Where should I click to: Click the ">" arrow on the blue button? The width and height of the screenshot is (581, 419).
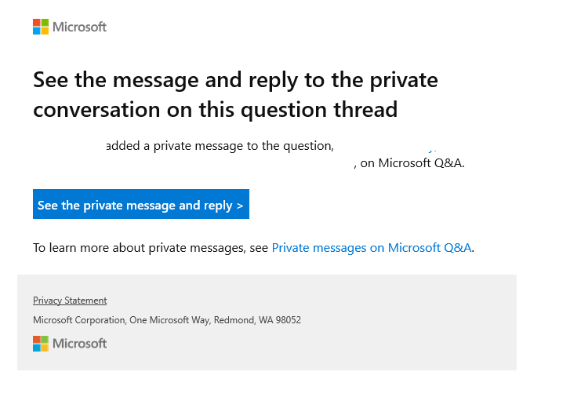[x=239, y=206]
